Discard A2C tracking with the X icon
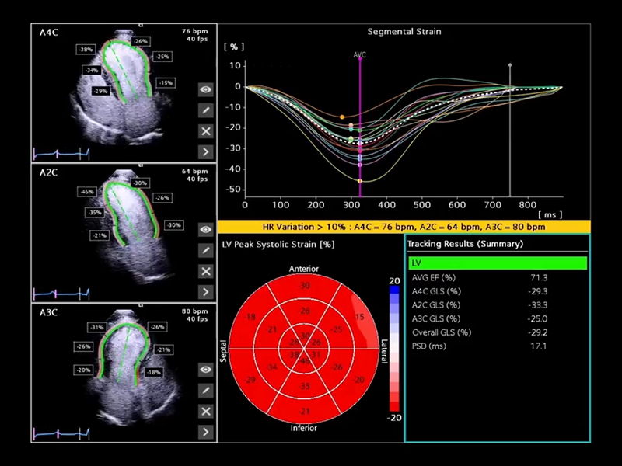The width and height of the screenshot is (622, 466). 205,271
